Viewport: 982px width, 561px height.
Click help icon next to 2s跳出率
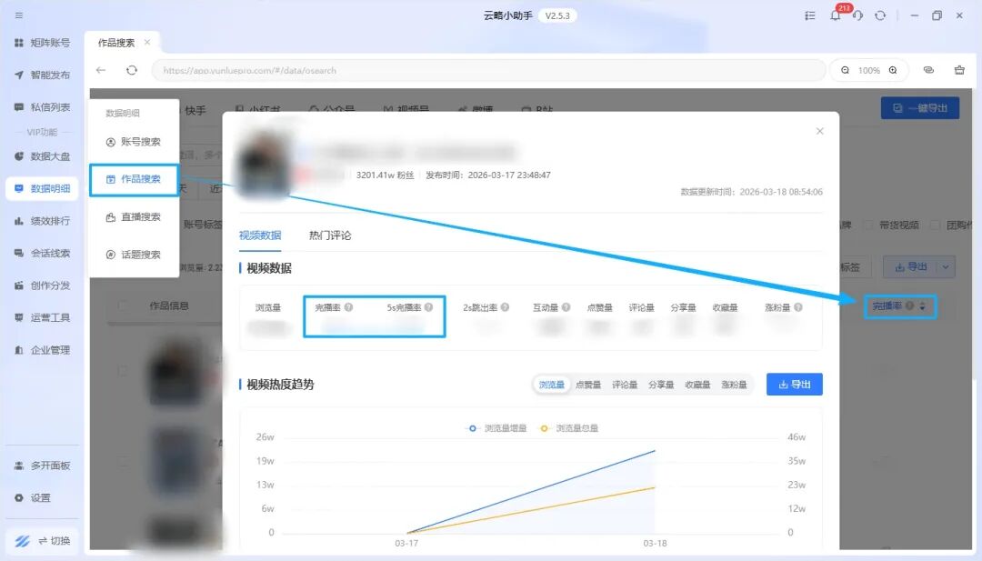click(506, 307)
